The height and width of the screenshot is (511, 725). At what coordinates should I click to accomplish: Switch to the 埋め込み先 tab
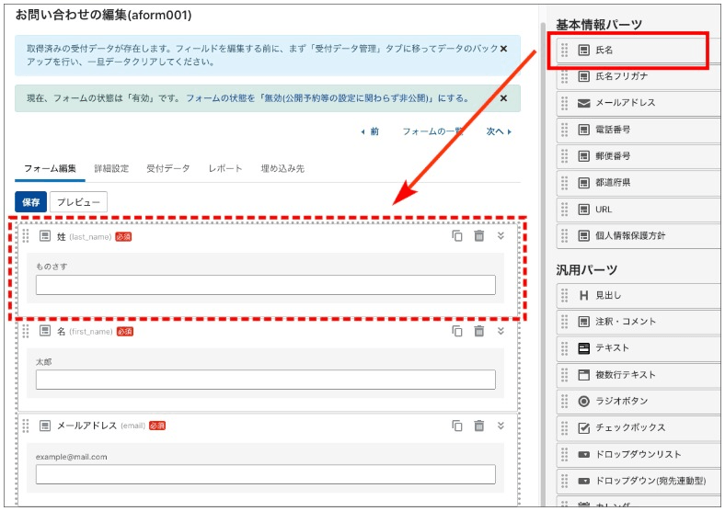[282, 168]
